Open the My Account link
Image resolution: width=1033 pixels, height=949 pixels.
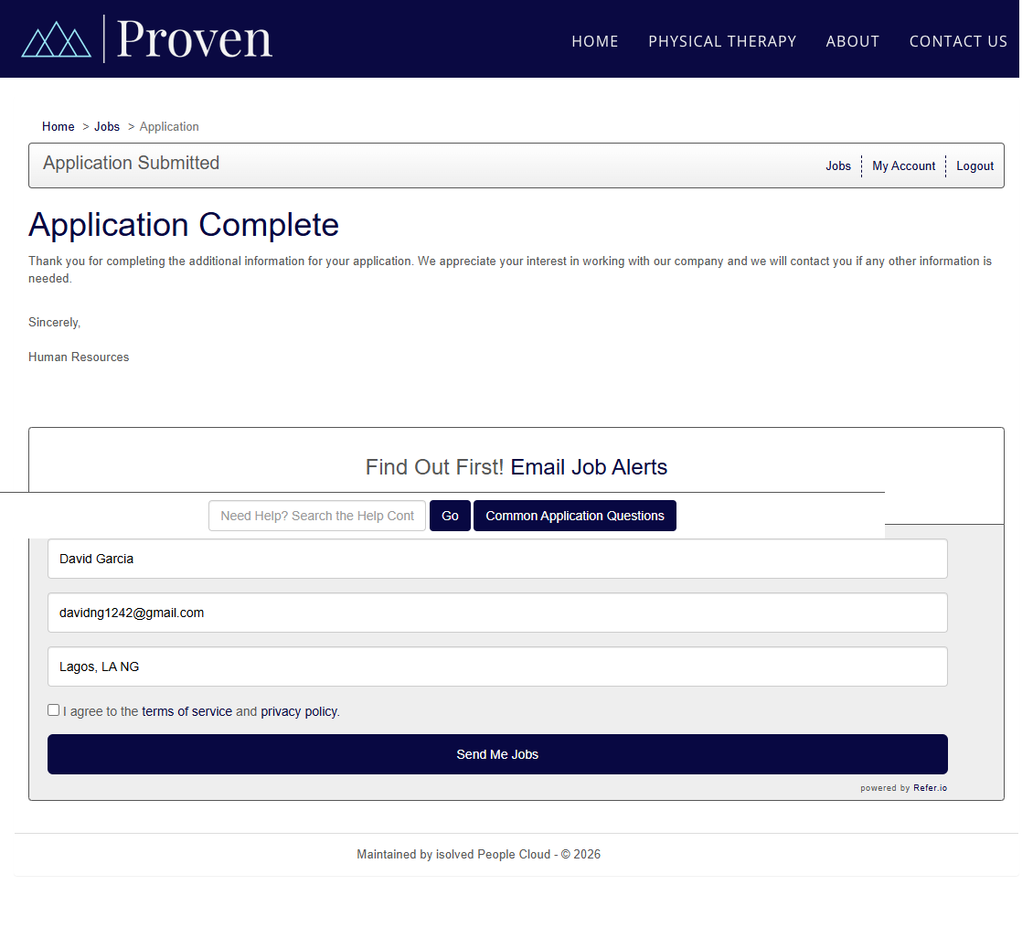pyautogui.click(x=903, y=165)
